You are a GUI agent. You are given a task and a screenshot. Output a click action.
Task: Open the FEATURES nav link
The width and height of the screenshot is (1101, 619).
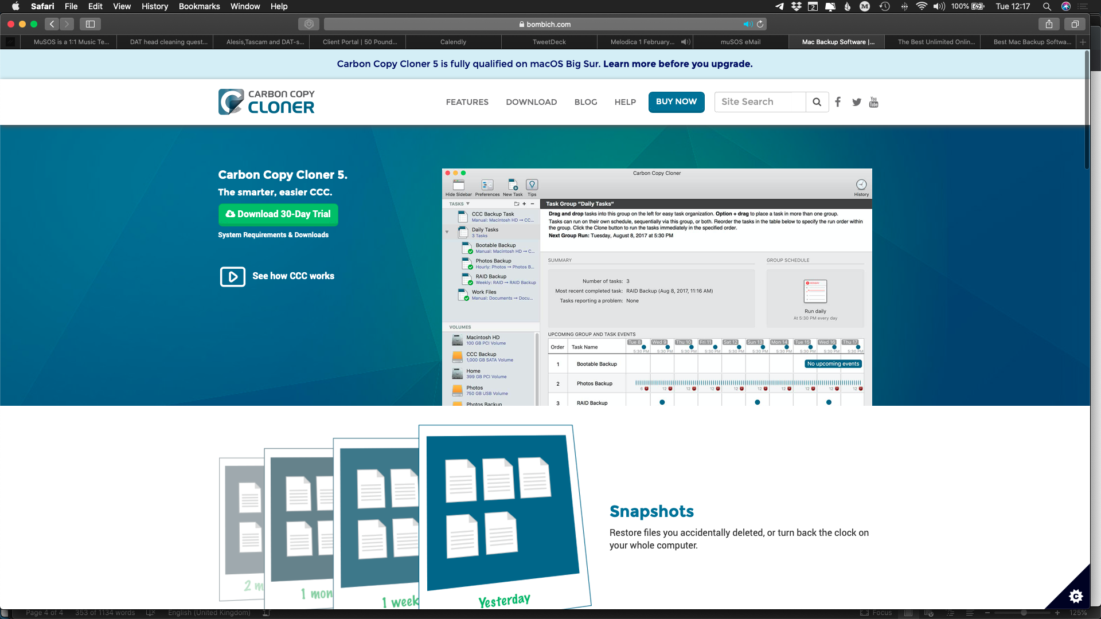point(467,102)
